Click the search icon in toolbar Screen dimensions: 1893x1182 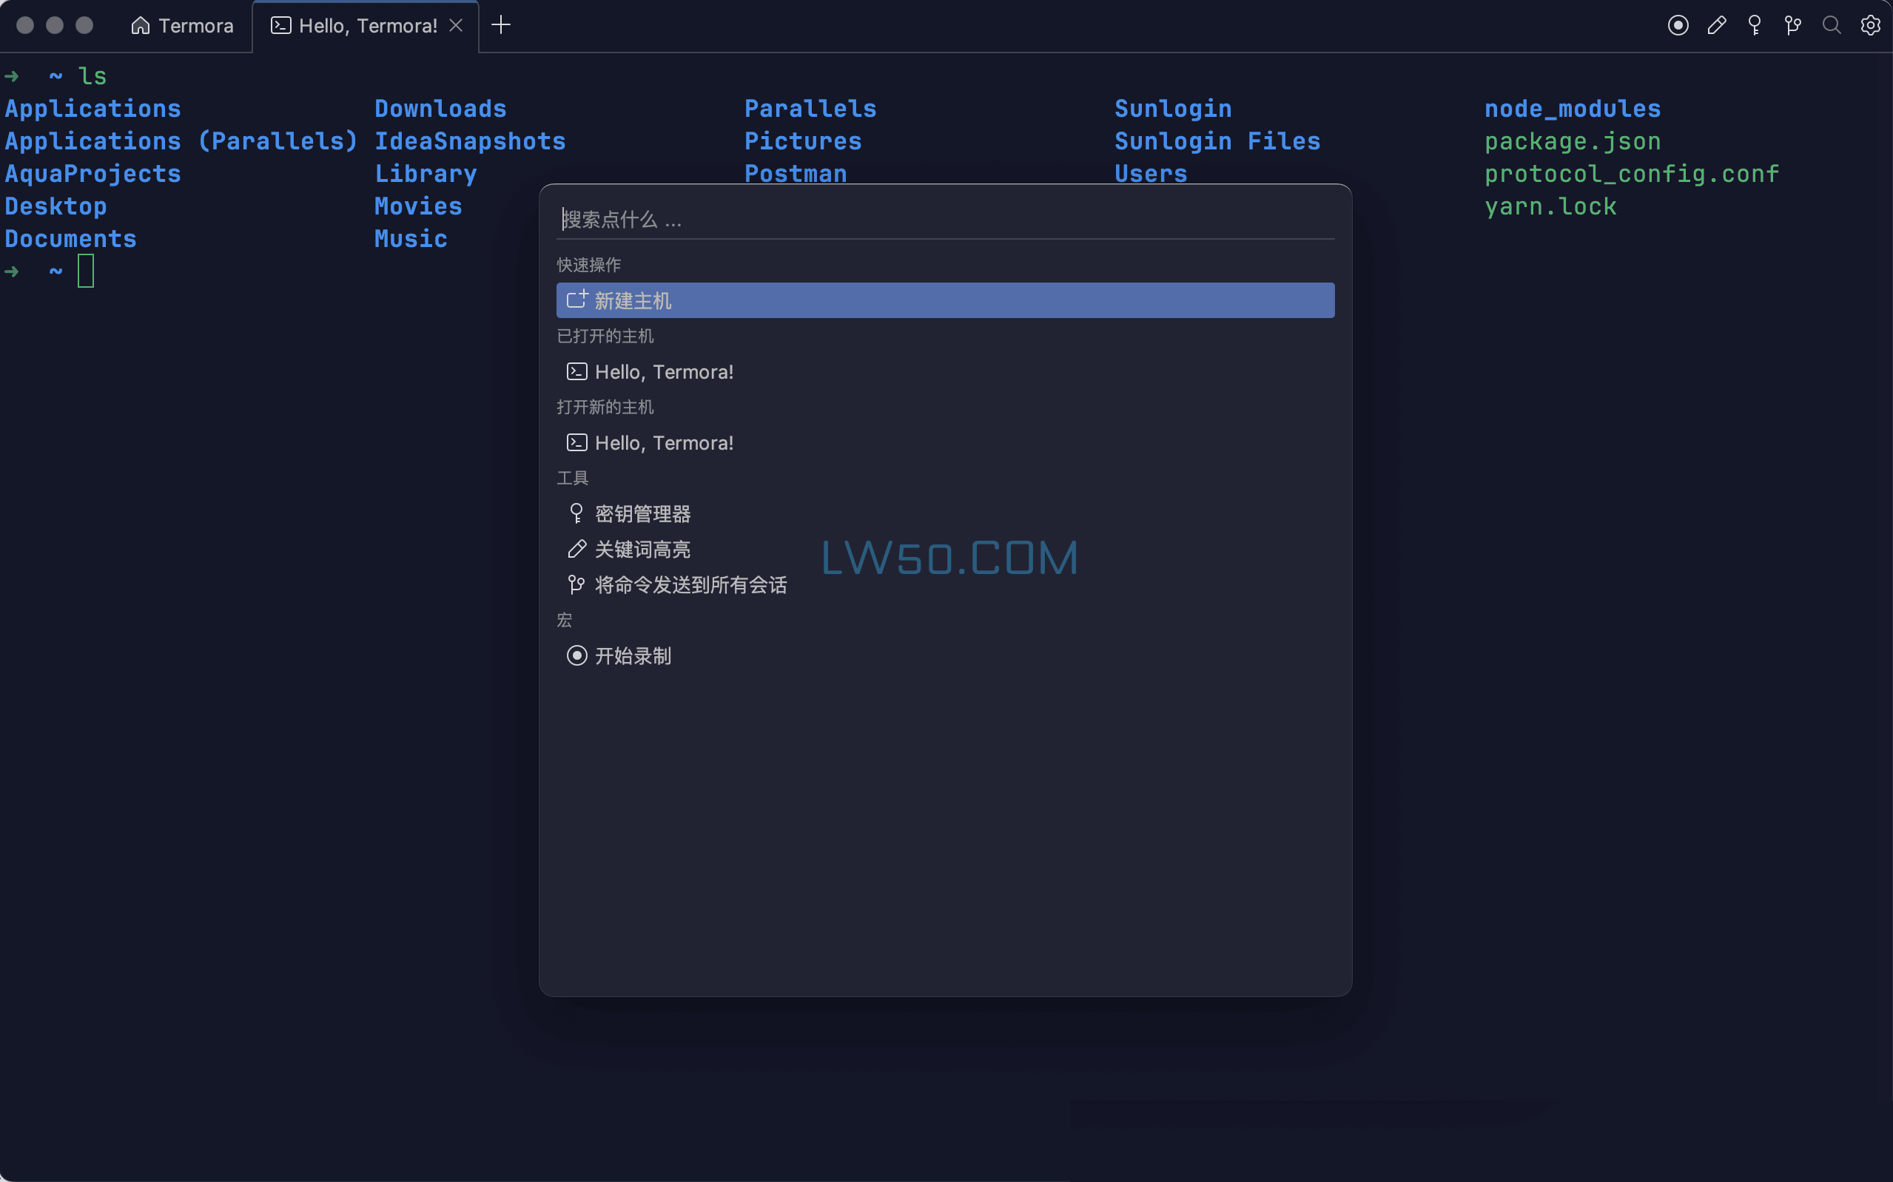[1832, 24]
